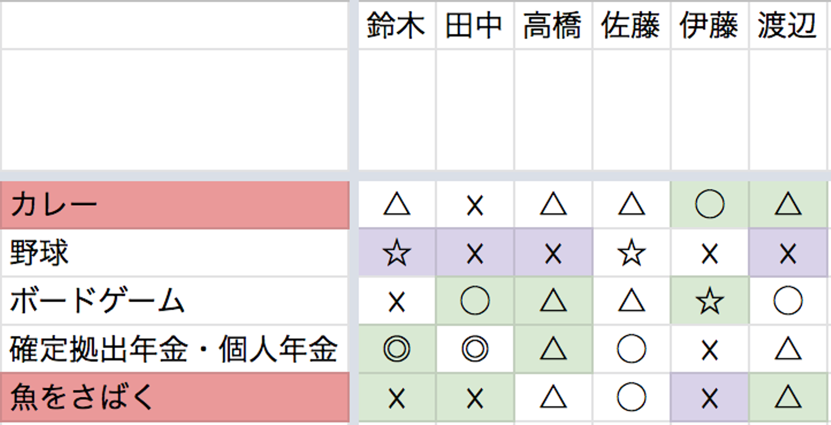Screen dimensions: 831x425
Task: Click the circle in 伊藤's カレー cell
Action: point(709,205)
